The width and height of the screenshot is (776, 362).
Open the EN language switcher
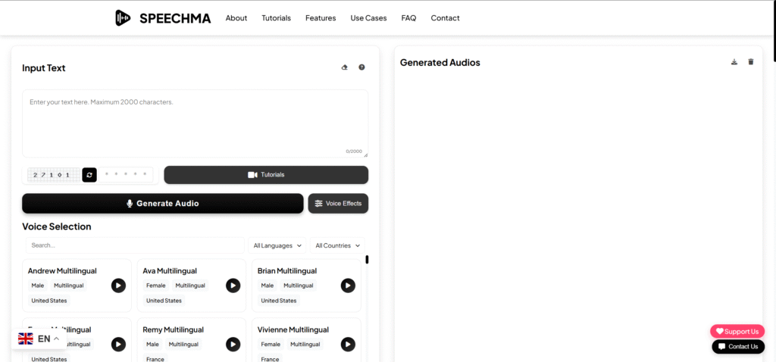tap(39, 339)
